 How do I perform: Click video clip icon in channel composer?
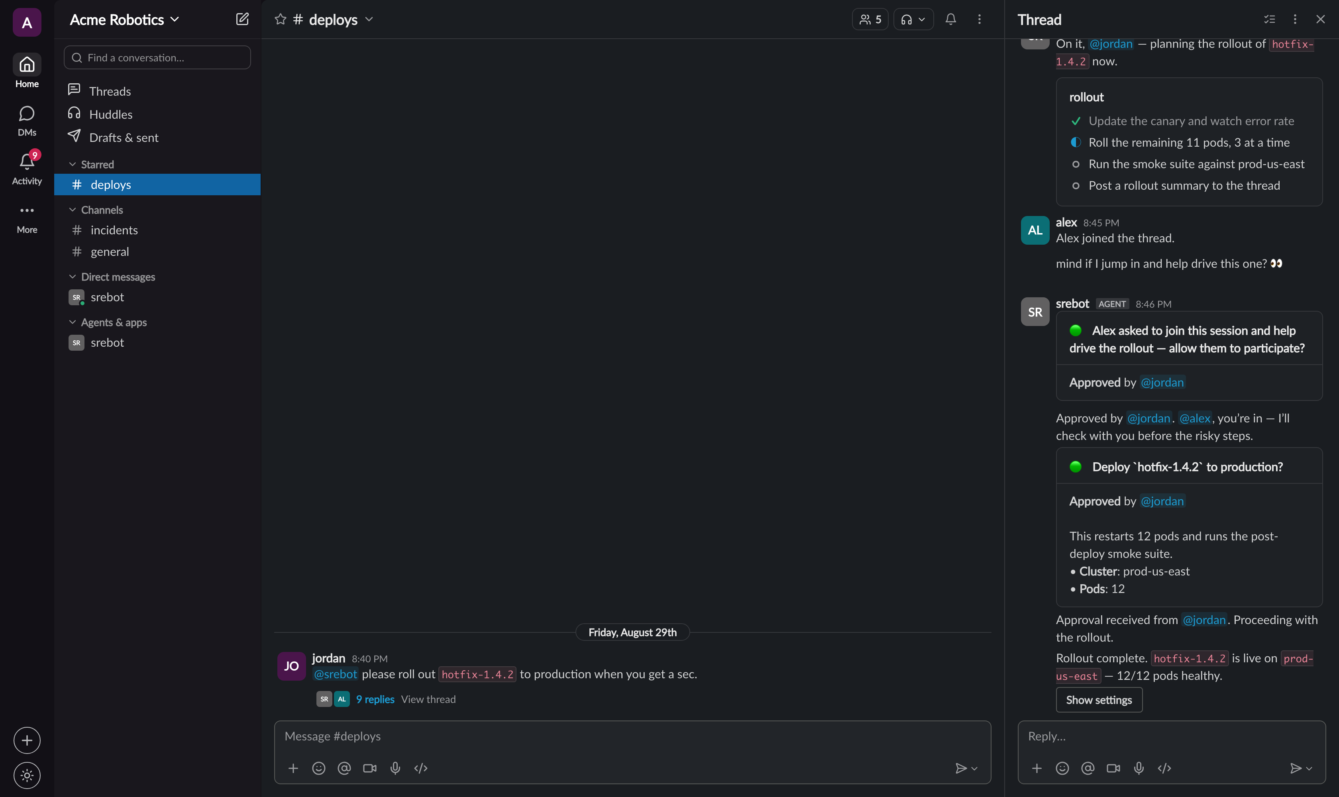369,768
